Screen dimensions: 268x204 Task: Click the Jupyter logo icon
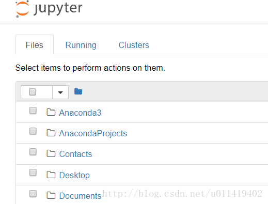click(22, 9)
